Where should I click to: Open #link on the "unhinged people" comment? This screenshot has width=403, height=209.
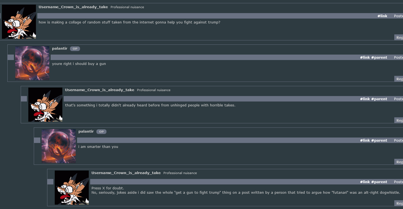click(365, 99)
